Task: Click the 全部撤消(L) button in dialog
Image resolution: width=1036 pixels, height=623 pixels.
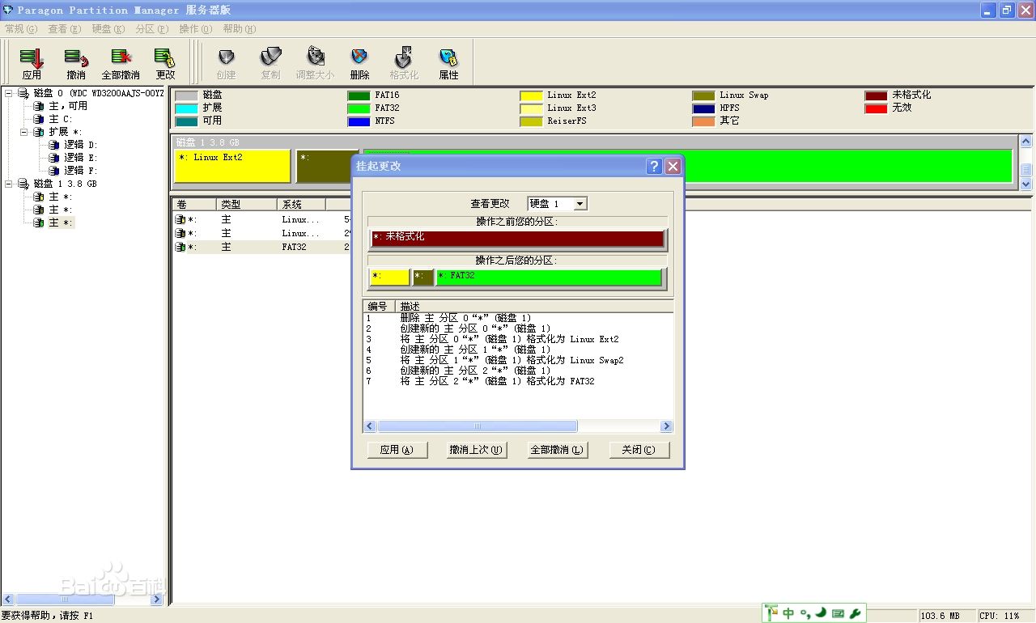Action: click(557, 450)
